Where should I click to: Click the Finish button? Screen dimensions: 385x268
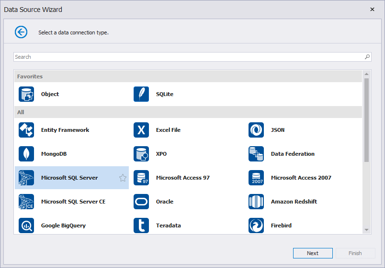coord(355,253)
